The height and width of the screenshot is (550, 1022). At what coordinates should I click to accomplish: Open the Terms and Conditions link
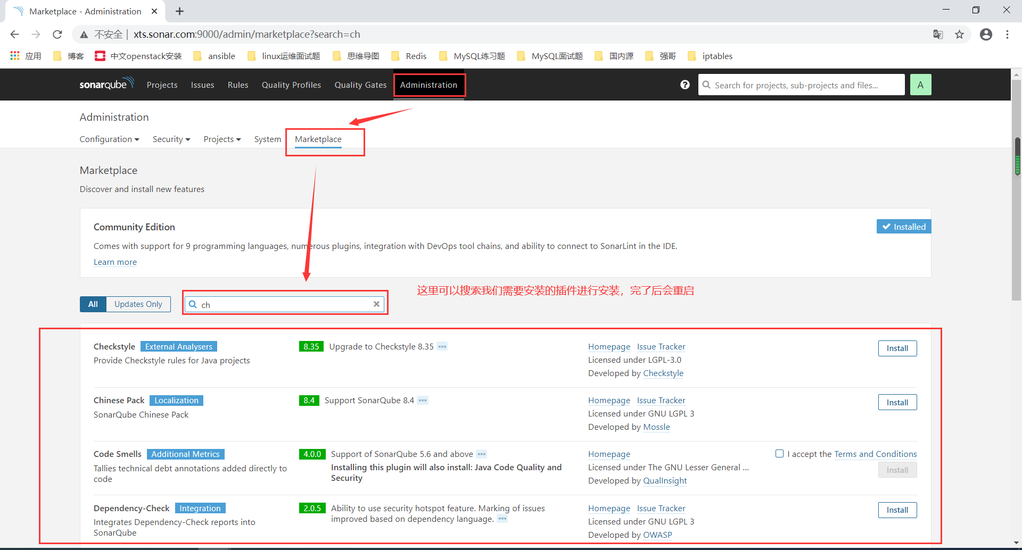pyautogui.click(x=876, y=454)
